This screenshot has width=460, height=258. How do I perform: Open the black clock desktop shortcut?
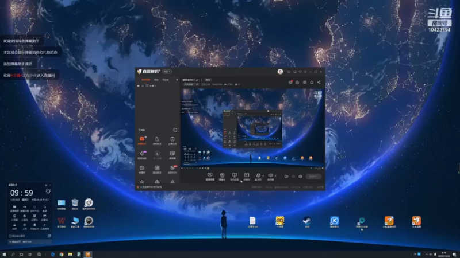[x=89, y=222]
